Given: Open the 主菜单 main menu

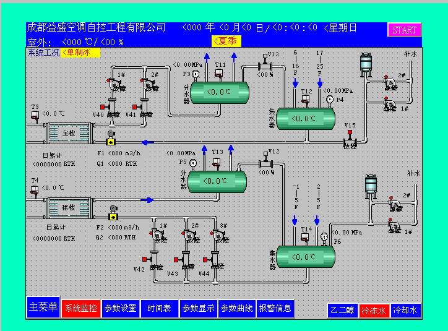Looking at the screenshot, I should pos(43,307).
